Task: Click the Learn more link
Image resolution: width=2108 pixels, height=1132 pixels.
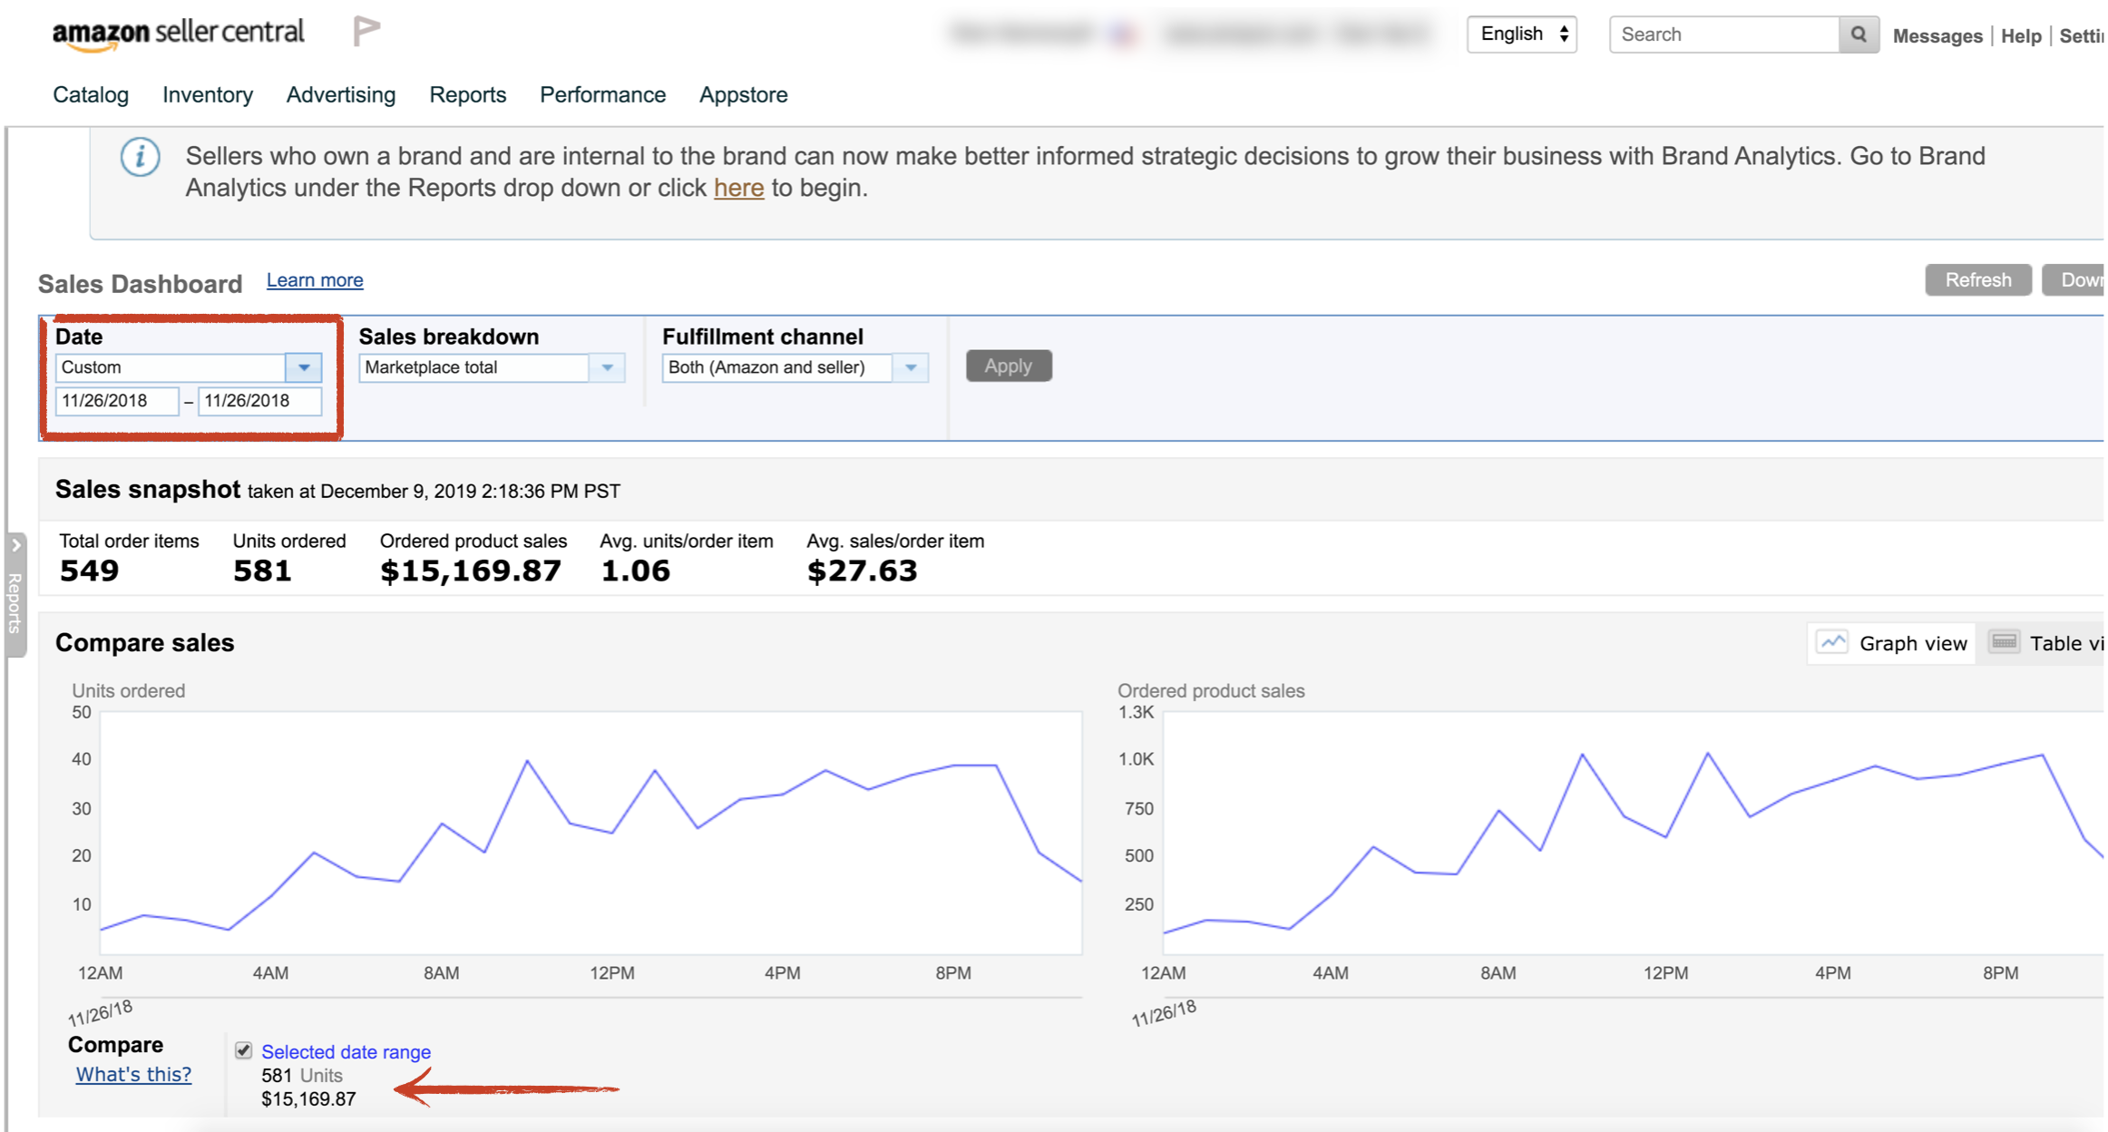Action: click(x=315, y=280)
